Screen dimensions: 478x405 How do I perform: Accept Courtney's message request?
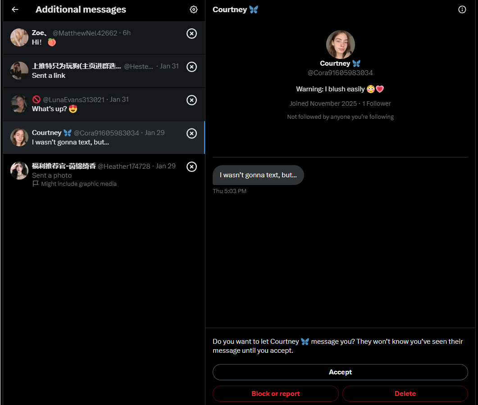click(x=340, y=372)
